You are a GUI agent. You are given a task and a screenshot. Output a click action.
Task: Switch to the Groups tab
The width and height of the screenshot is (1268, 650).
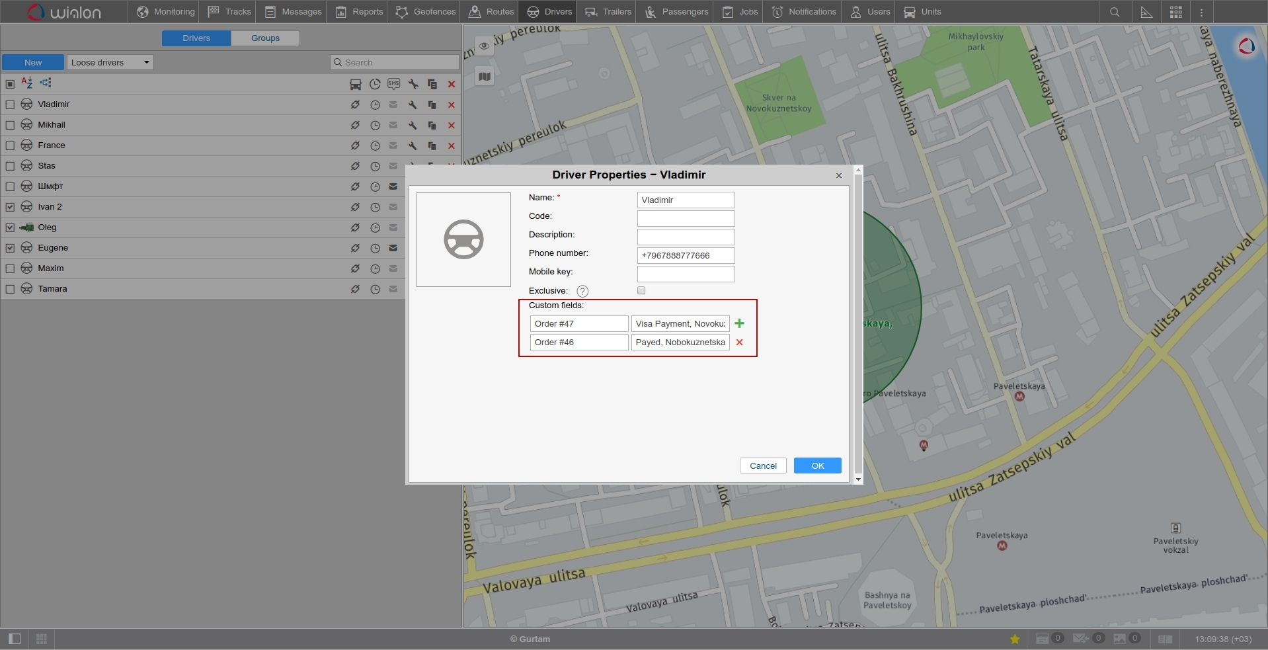pos(264,38)
